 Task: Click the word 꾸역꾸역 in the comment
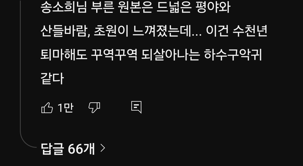[x=114, y=55]
